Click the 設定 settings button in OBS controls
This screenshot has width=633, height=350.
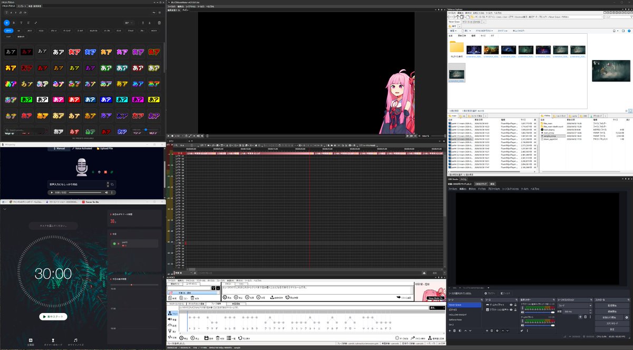click(612, 329)
